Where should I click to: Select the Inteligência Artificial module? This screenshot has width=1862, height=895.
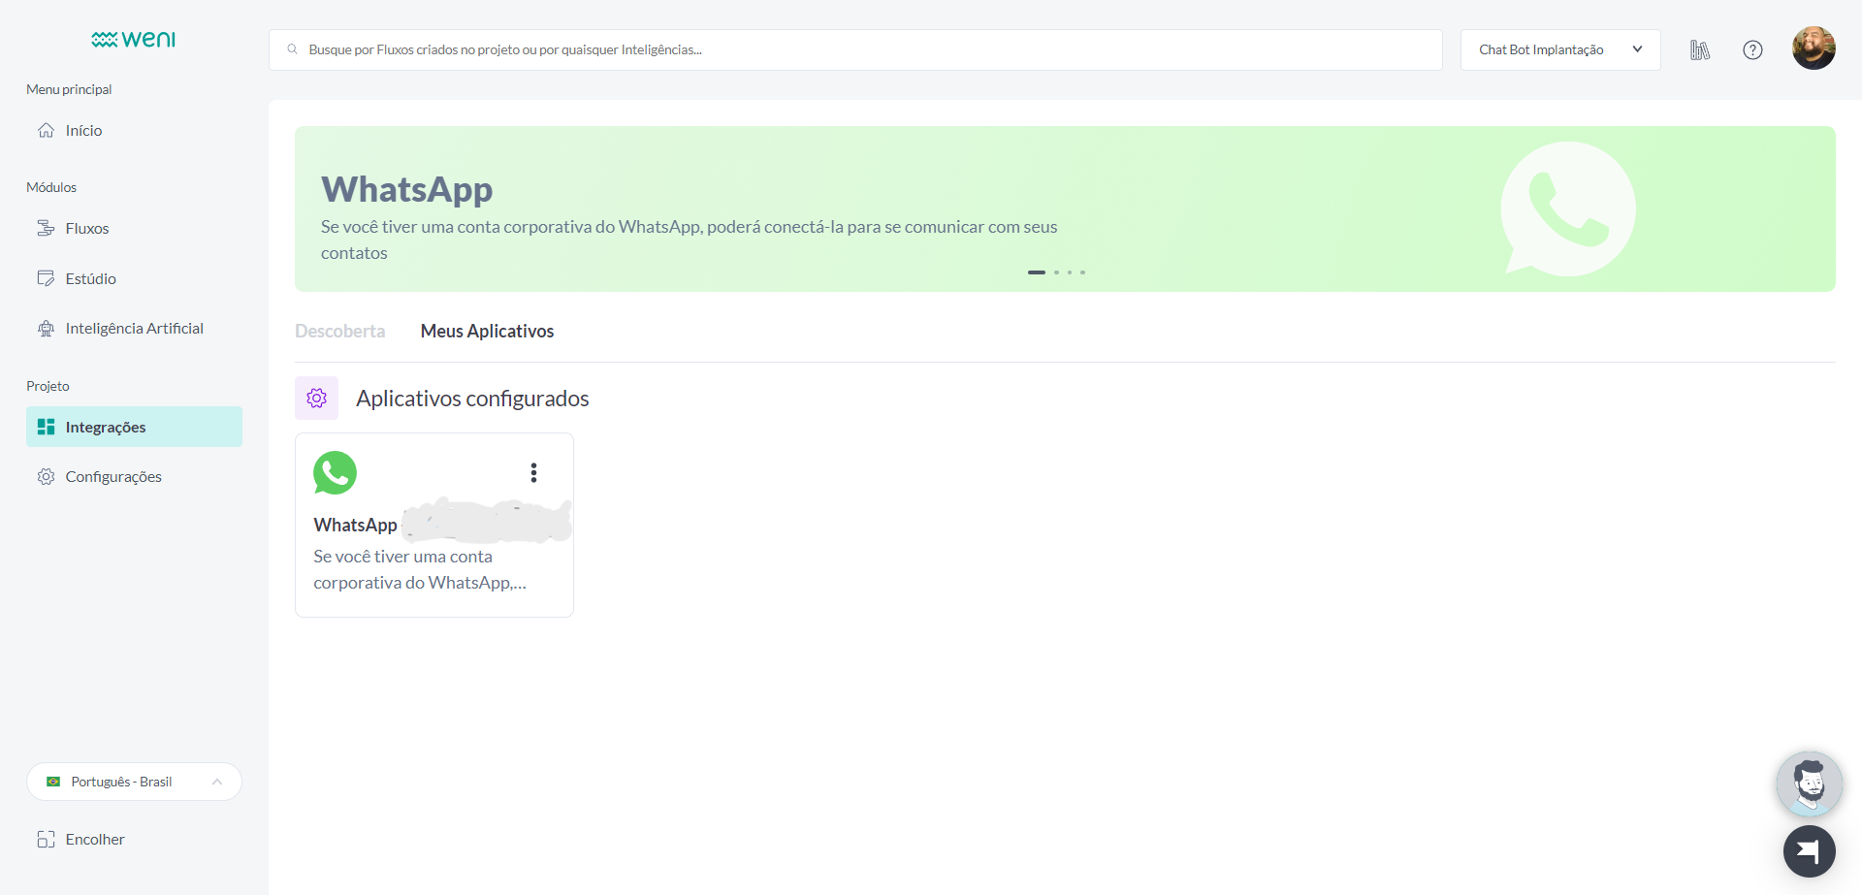tap(134, 328)
